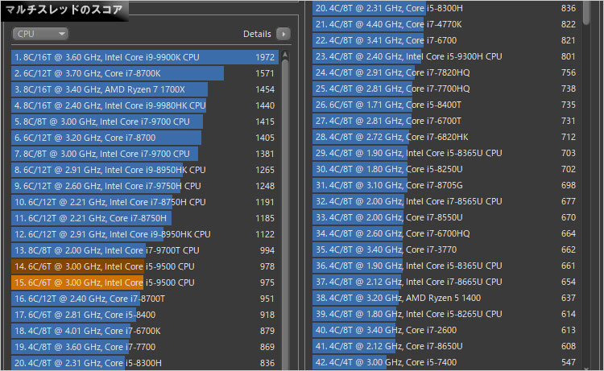Open the CPU dropdown selector

pos(40,34)
